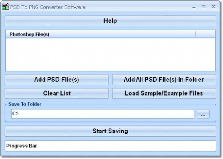Maximize the PSD To PNG Converter window
The width and height of the screenshot is (223, 159).
tap(204, 7)
